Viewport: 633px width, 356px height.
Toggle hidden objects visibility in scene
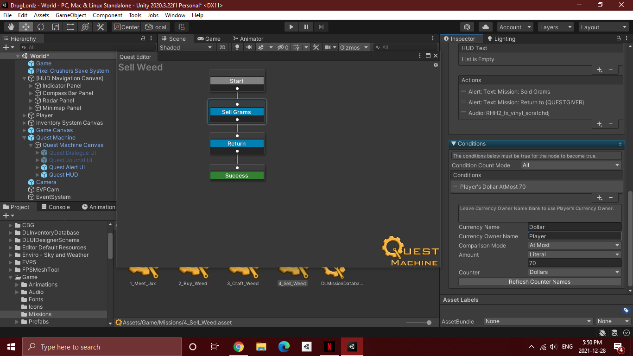point(282,47)
